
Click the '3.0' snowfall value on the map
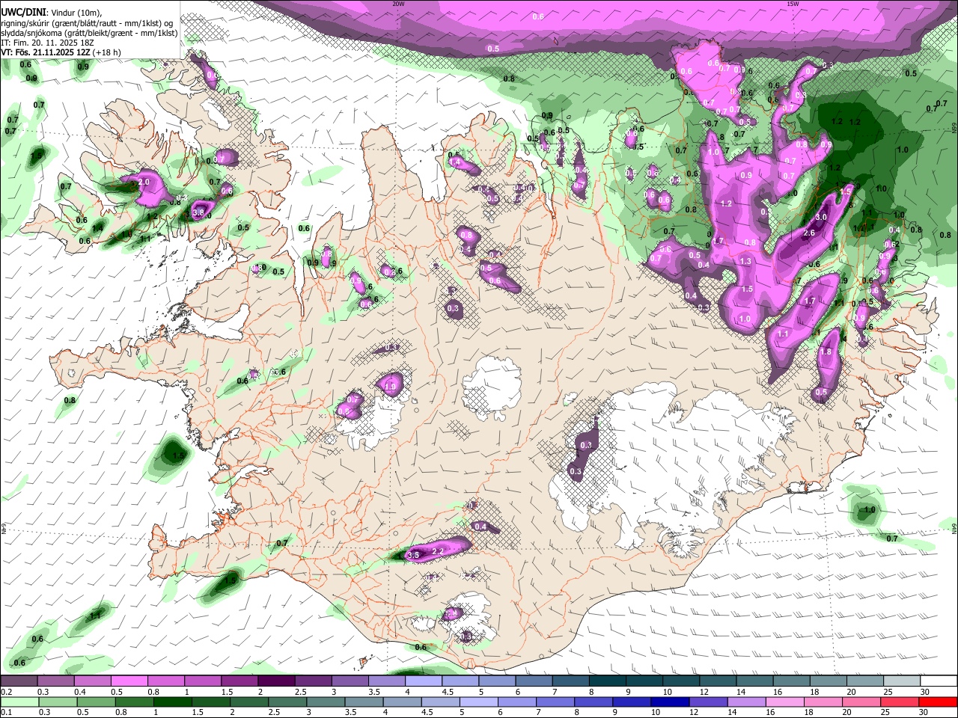[820, 217]
